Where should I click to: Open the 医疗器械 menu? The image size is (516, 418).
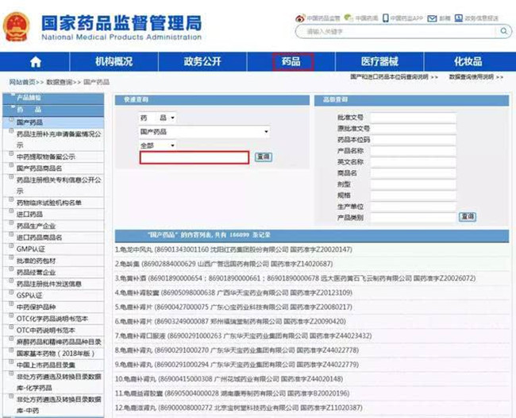[x=379, y=61]
